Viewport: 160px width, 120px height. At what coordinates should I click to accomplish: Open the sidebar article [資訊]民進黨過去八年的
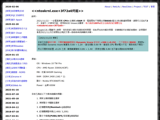(x=16, y=63)
